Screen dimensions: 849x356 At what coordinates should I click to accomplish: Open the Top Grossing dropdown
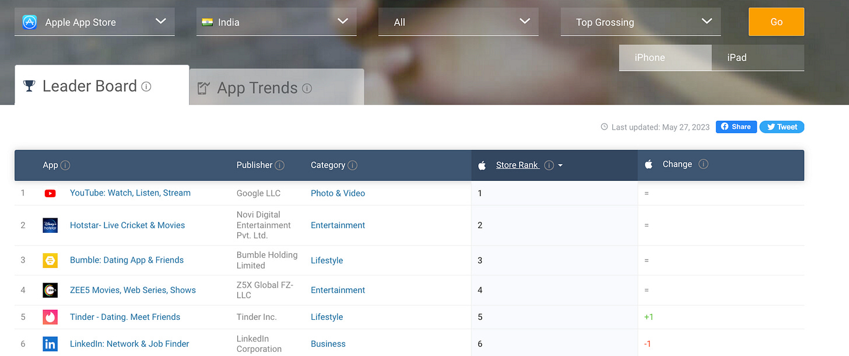point(641,22)
